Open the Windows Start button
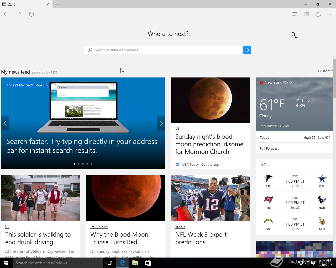The image size is (336, 268). pyautogui.click(x=6, y=263)
